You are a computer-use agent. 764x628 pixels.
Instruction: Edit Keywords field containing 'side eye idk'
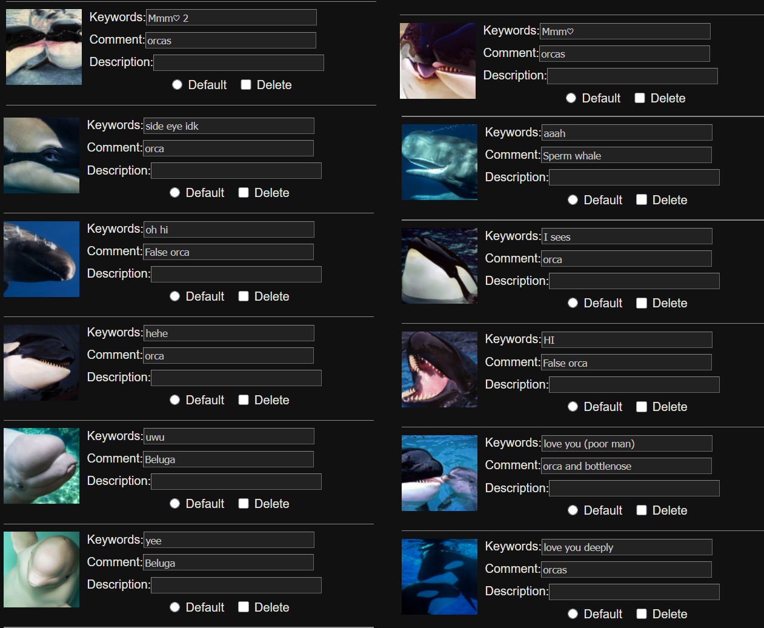pyautogui.click(x=229, y=125)
